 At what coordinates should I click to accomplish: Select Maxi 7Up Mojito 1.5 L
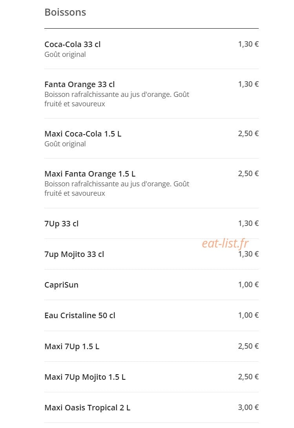pyautogui.click(x=152, y=377)
